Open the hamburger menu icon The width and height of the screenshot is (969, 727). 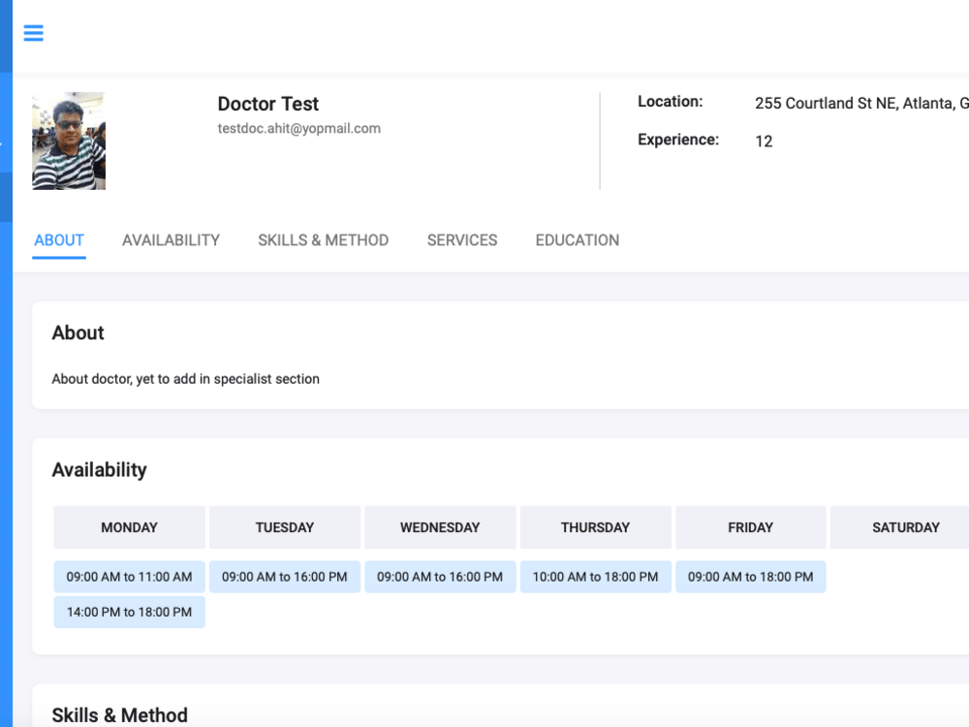pos(33,33)
